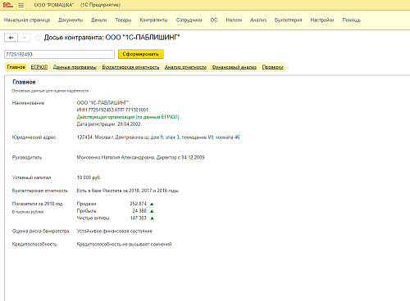Screen dimensions: 410x301
Task: Click Устойчивое финансовое состояние text
Action: [115, 231]
